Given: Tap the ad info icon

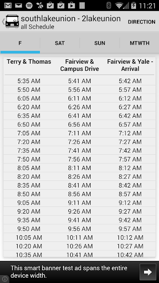Looking at the screenshot, I should tap(4, 279).
